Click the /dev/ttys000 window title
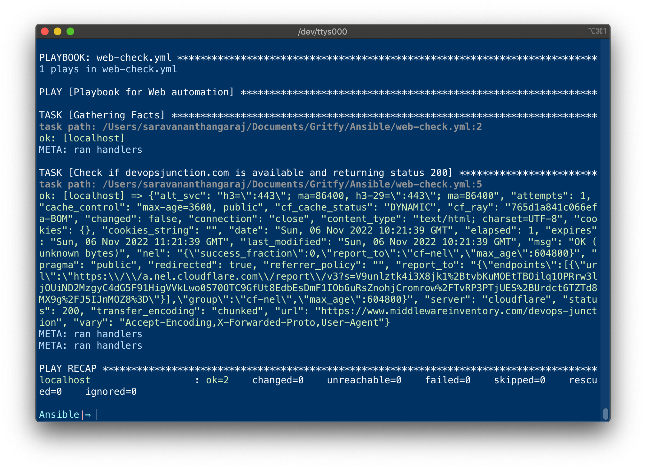 tap(322, 32)
